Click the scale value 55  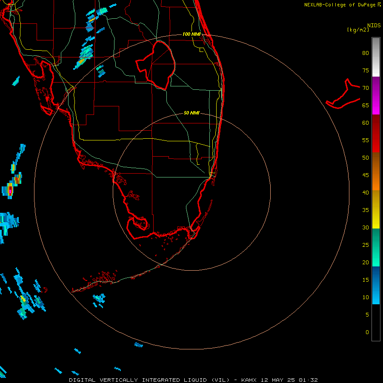(366, 140)
